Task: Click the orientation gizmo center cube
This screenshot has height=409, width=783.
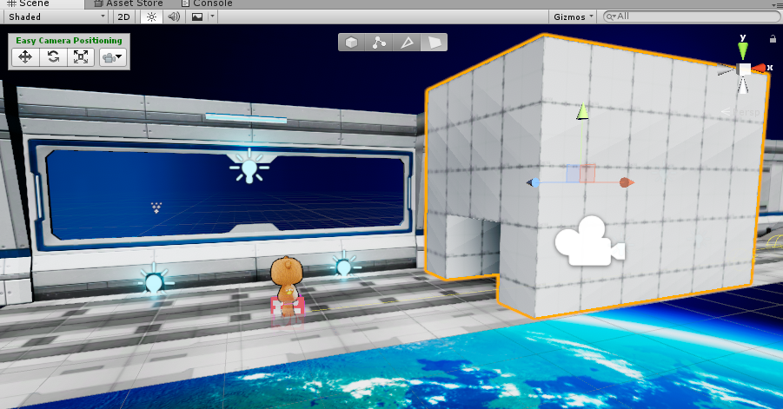Action: pyautogui.click(x=744, y=69)
